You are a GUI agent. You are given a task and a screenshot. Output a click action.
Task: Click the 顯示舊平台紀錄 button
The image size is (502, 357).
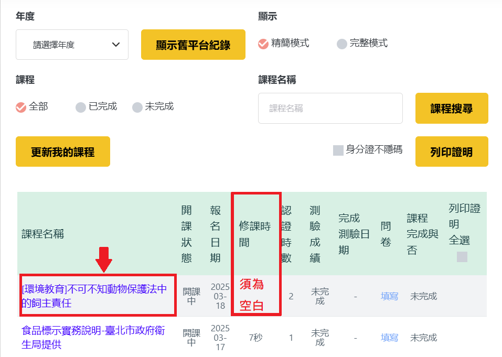click(x=193, y=45)
